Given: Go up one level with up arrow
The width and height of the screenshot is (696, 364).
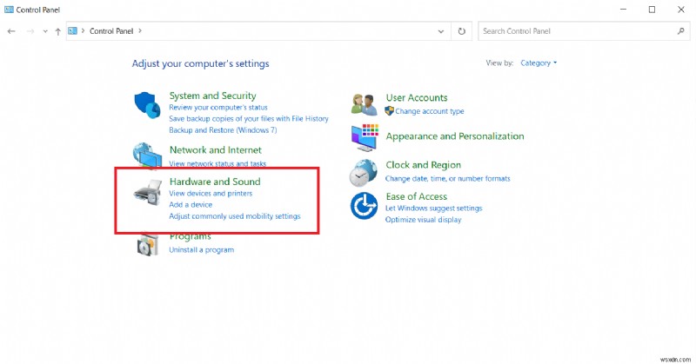Looking at the screenshot, I should [57, 31].
